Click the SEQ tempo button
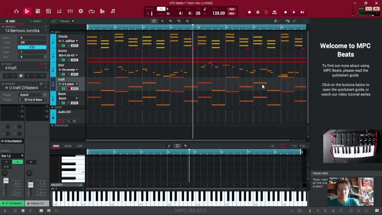Image resolution: width=382 pixels, height=215 pixels. point(232,13)
